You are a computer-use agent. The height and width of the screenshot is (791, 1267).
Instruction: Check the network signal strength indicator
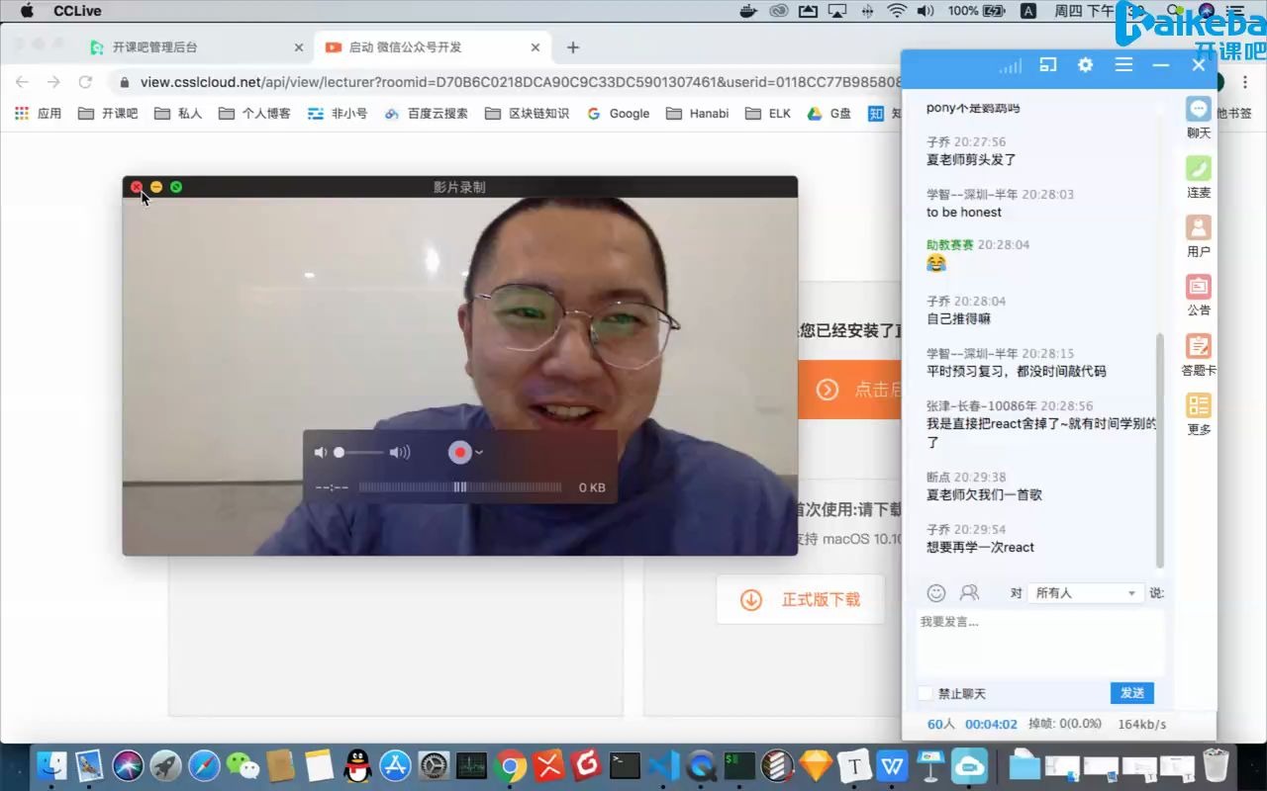click(1010, 66)
